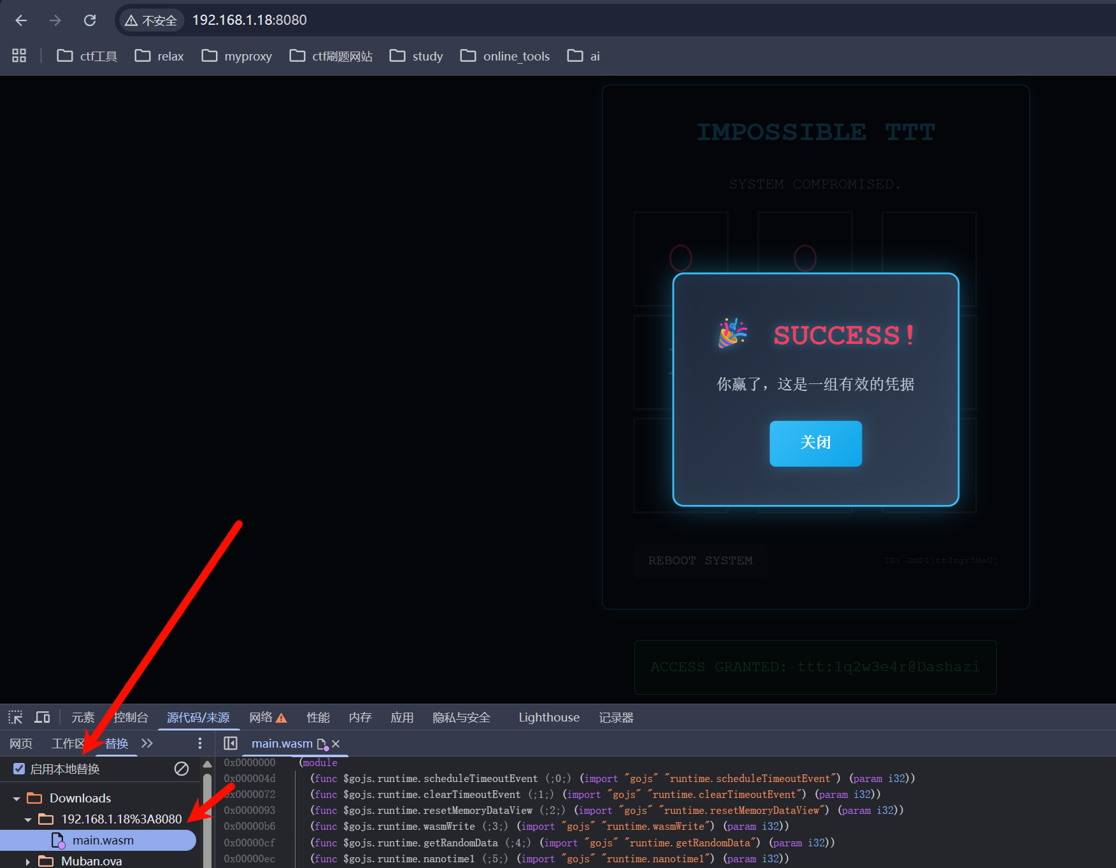Collapse the Downloads folder tree
The width and height of the screenshot is (1116, 868).
(17, 799)
